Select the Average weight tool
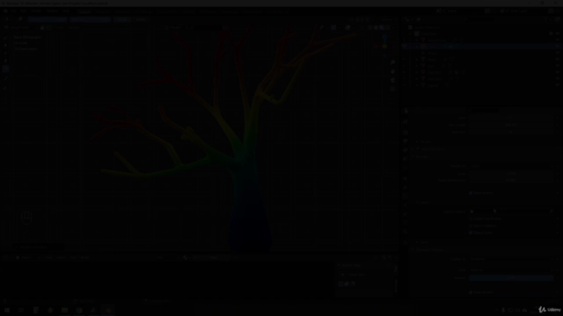This screenshot has width=563, height=316. [5, 53]
